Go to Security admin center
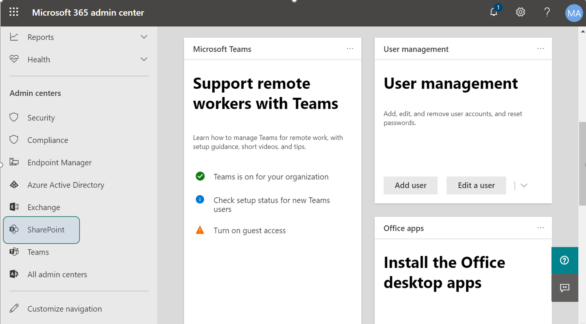 [x=41, y=118]
